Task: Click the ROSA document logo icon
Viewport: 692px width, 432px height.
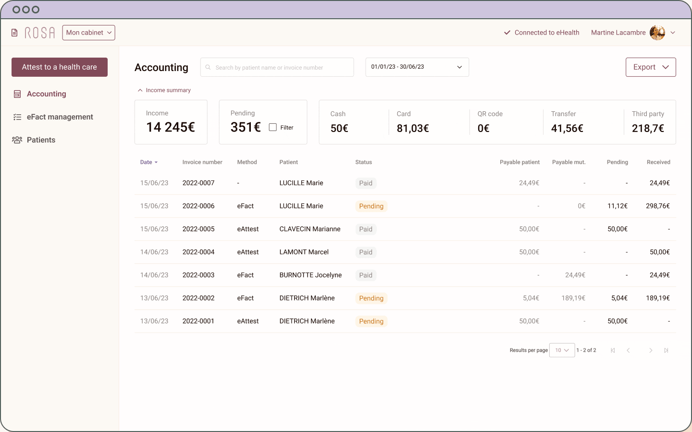Action: click(x=14, y=33)
